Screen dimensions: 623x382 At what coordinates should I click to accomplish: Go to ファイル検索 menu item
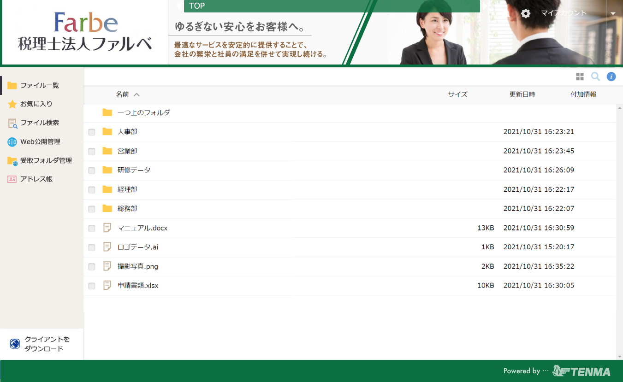(40, 123)
